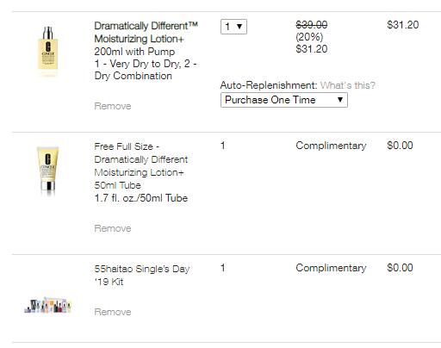Click the $31.20 line total for lotion
The width and height of the screenshot is (441, 348).
[x=402, y=25]
